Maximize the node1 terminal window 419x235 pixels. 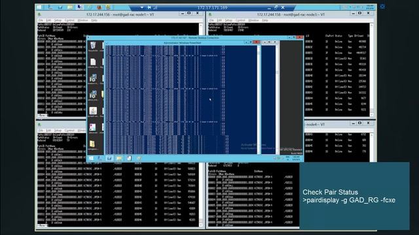(x=189, y=13)
